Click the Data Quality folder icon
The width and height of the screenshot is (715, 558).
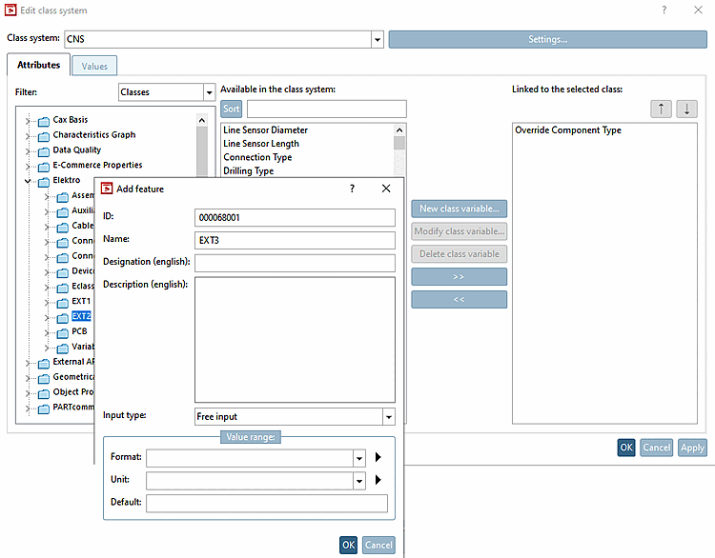coord(44,151)
